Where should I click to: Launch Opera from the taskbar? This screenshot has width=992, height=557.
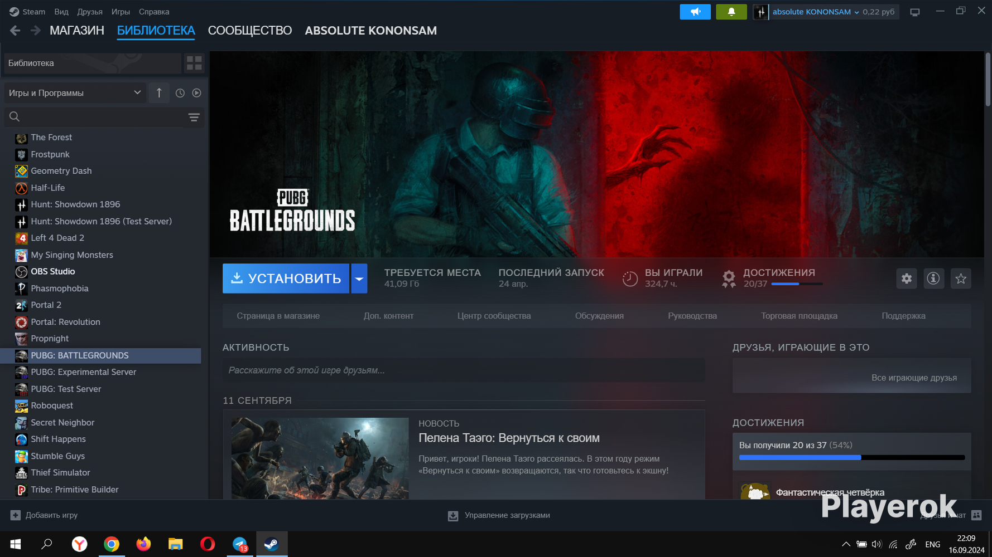208,544
